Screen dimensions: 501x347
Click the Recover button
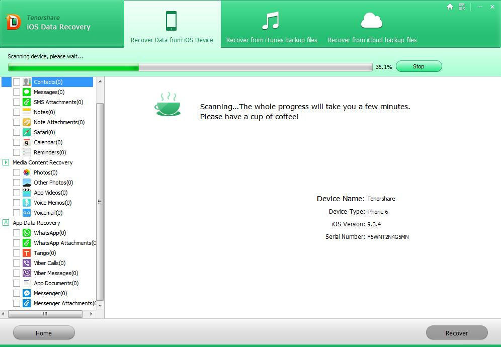pyautogui.click(x=457, y=333)
